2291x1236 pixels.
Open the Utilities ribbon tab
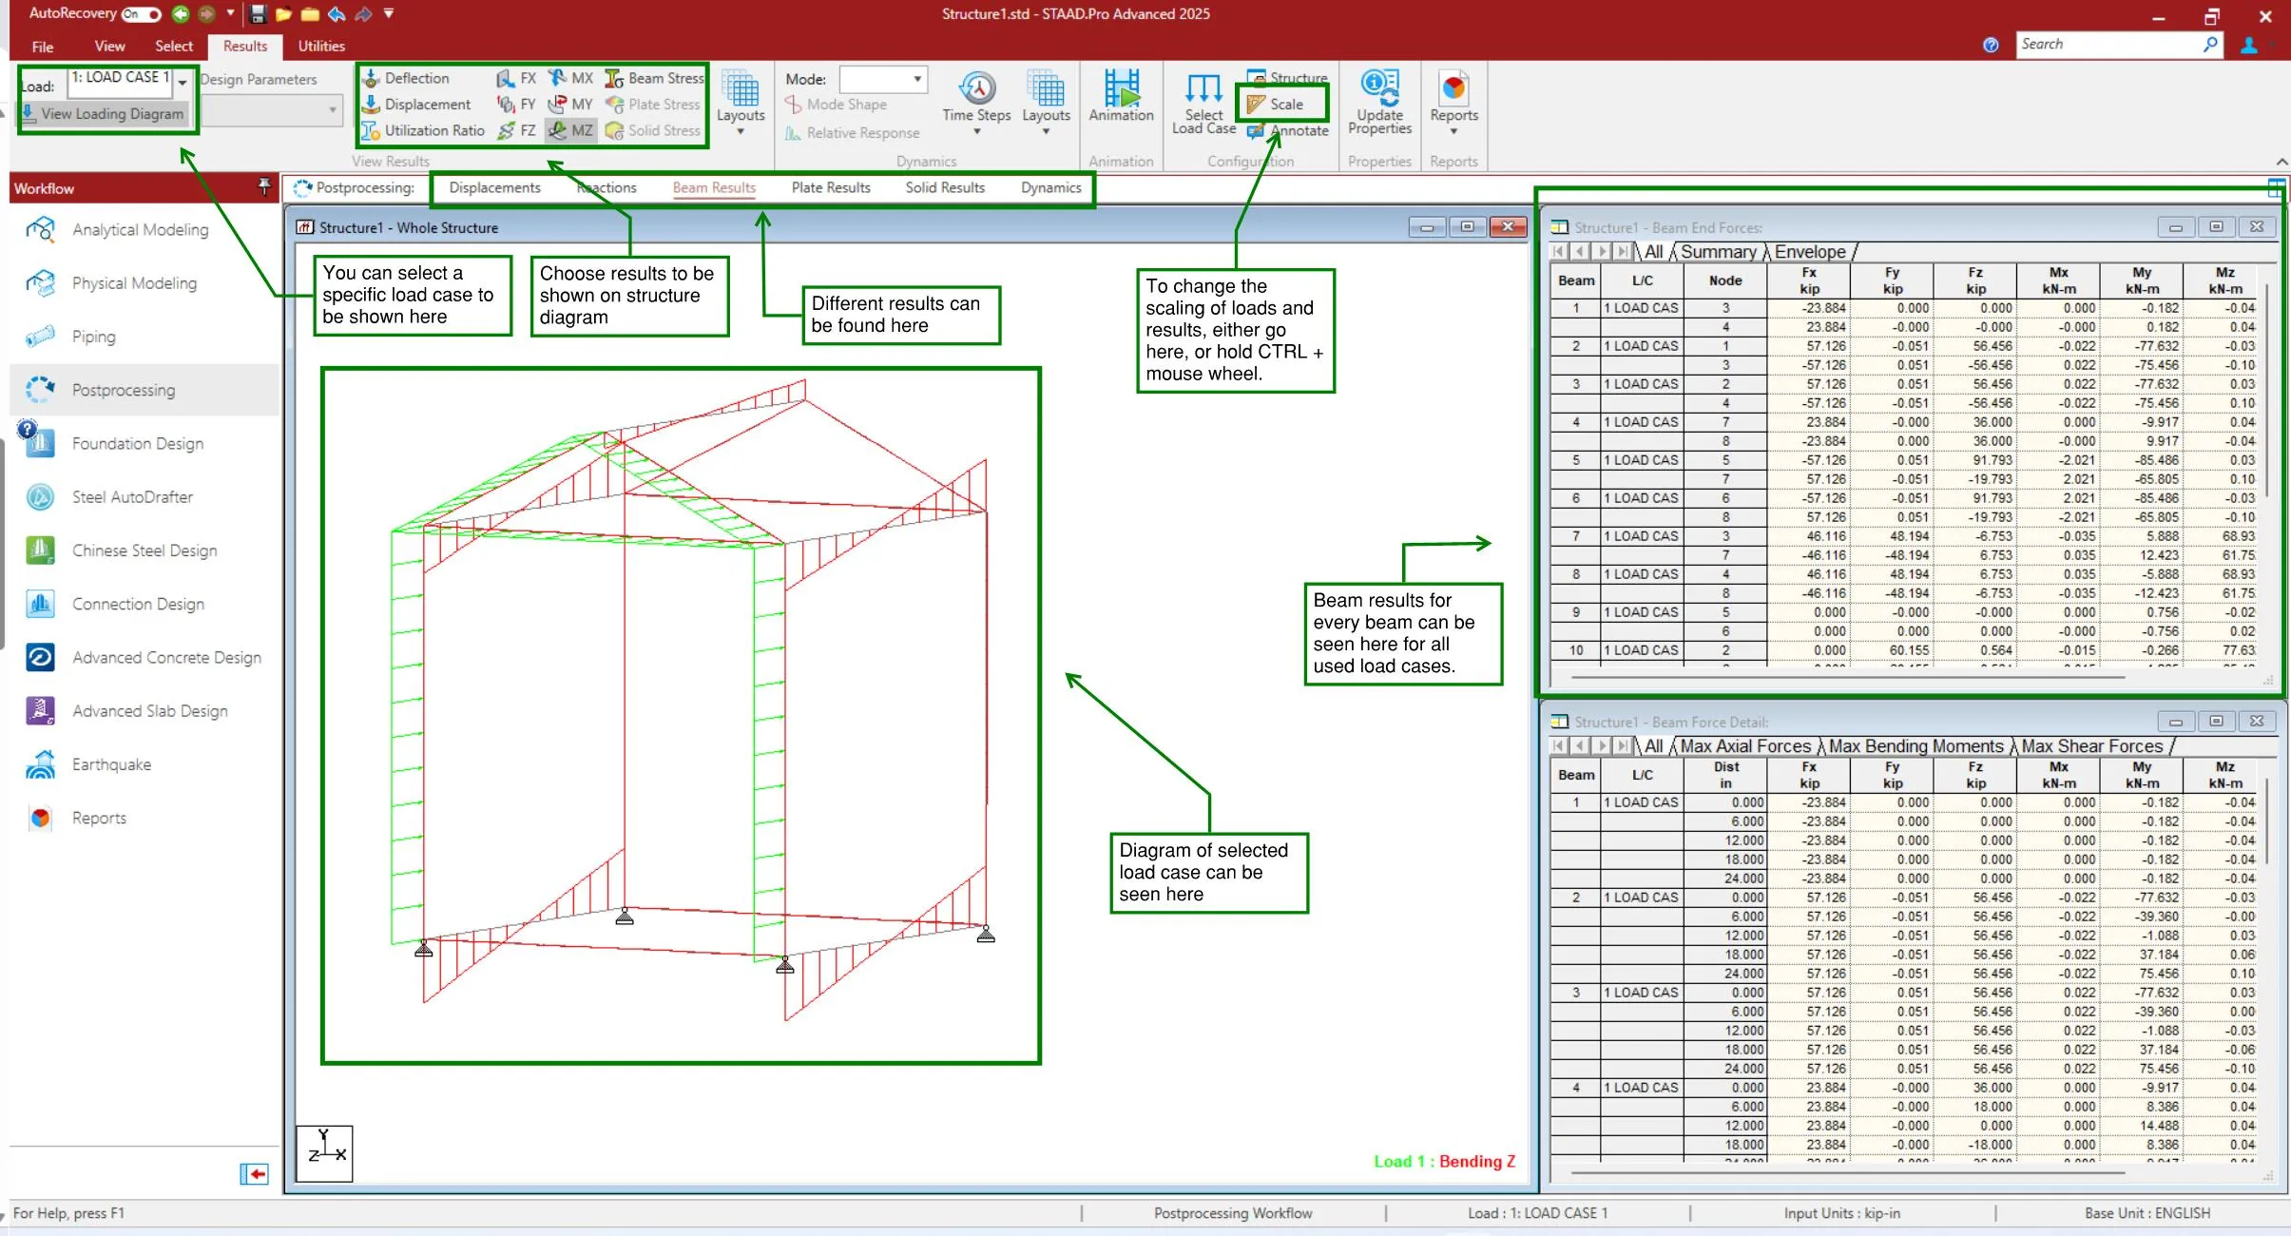(x=321, y=46)
